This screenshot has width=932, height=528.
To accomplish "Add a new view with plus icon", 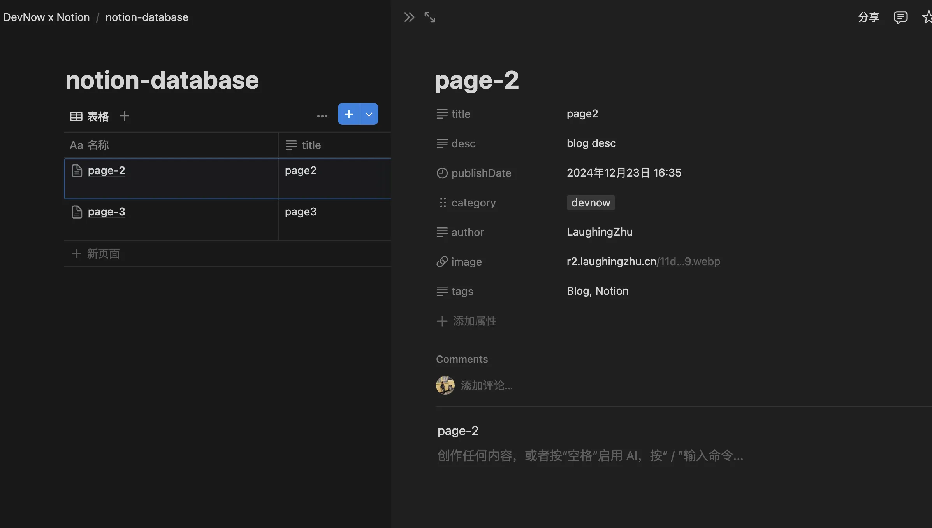I will [x=125, y=116].
